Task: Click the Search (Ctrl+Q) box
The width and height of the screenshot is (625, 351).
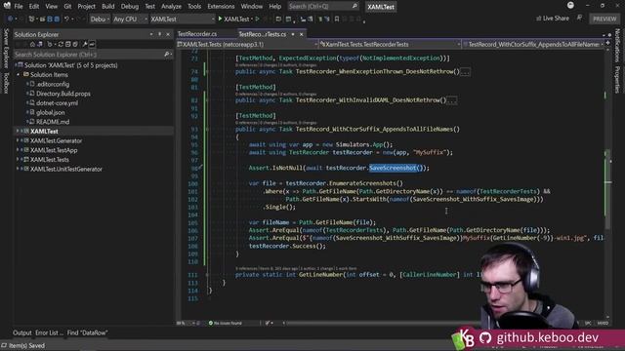Action: pyautogui.click(x=322, y=7)
